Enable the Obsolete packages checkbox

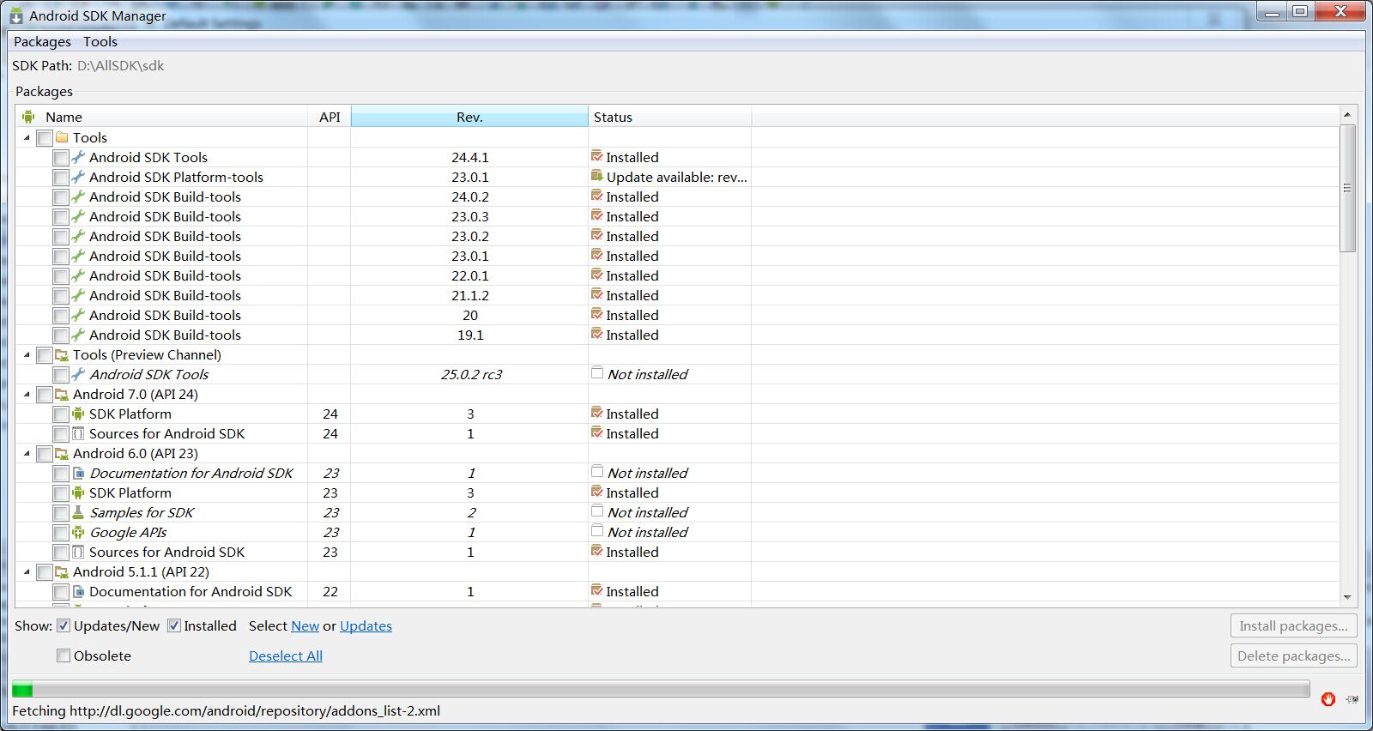(x=63, y=655)
